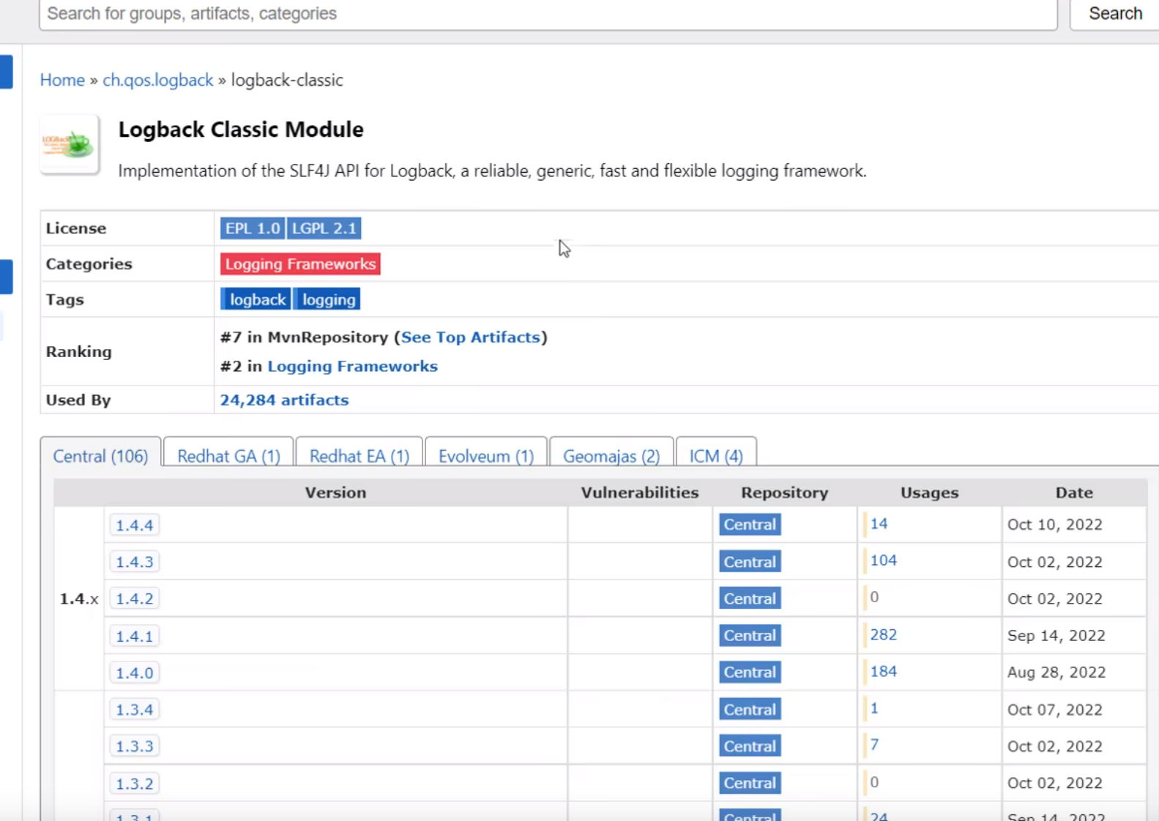Click the 1.4.x version group label
Screen dimensions: 1159x821
(78, 599)
